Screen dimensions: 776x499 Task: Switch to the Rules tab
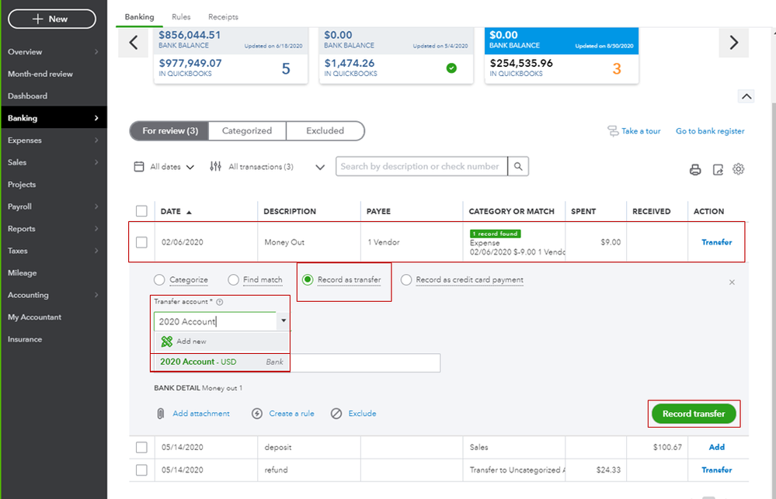click(181, 17)
